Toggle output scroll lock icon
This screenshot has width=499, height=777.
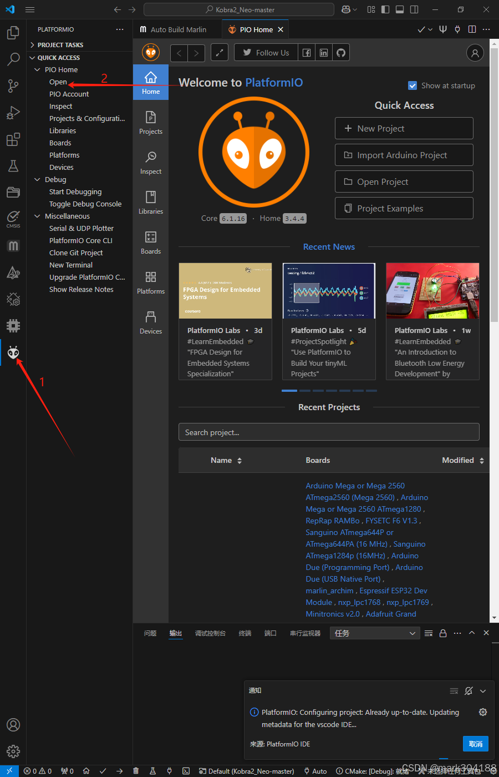coord(443,633)
